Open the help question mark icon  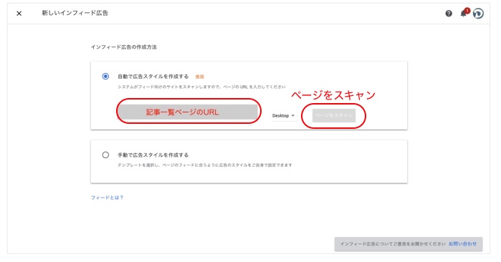pyautogui.click(x=449, y=14)
